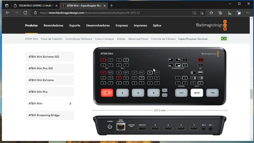
Task: Open the Favorites list icon
Action: point(211,13)
